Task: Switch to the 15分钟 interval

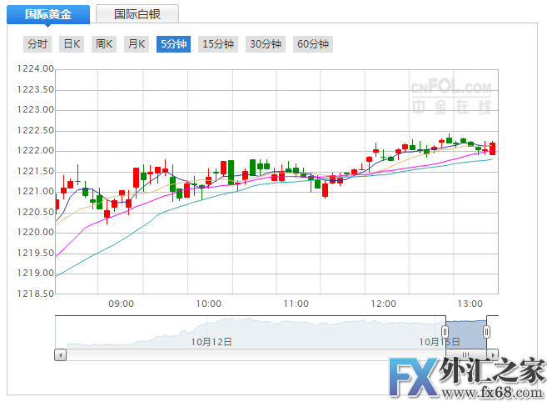Action: coord(218,44)
